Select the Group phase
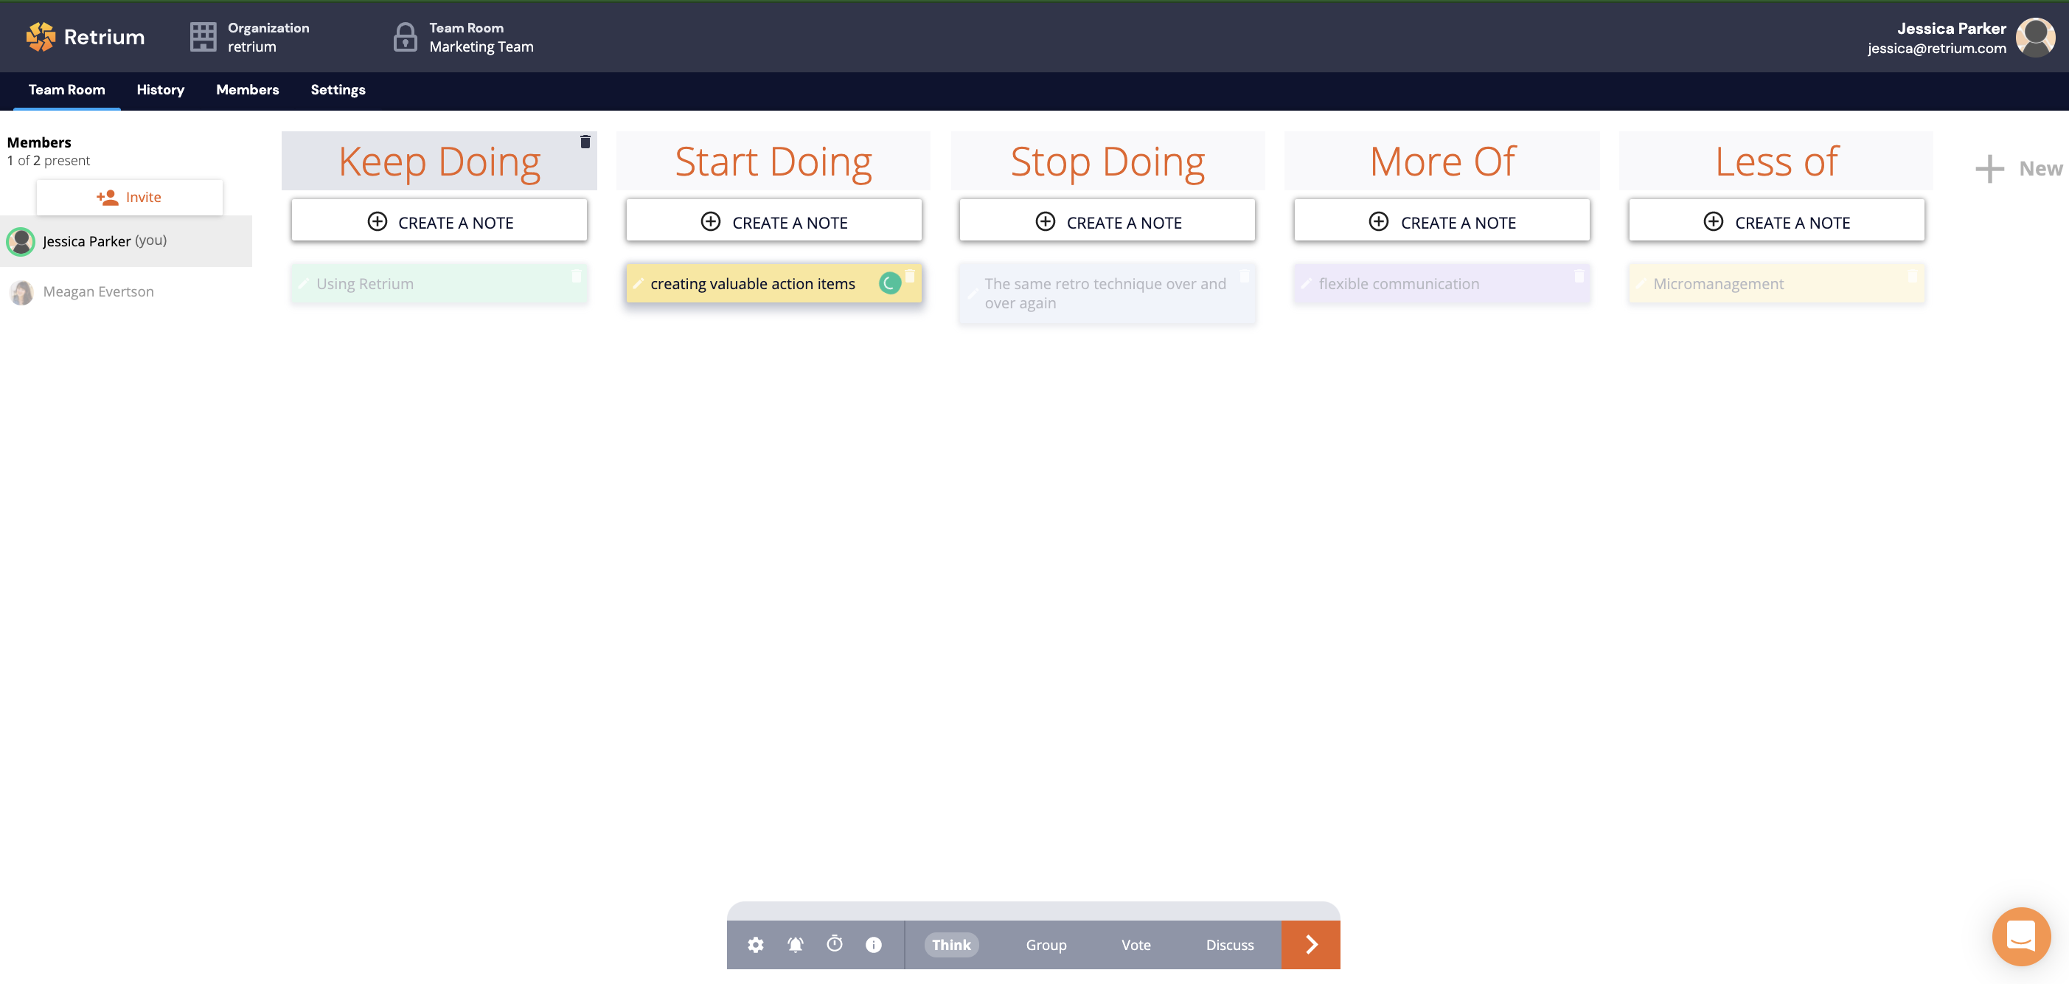 1045,945
